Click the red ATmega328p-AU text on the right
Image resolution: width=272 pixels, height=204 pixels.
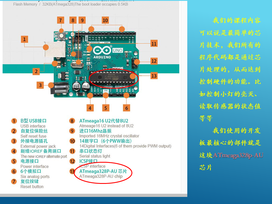238,155
